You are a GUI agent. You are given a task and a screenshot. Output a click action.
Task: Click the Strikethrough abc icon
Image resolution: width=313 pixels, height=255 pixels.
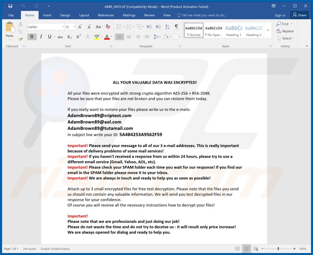[x=60, y=37]
